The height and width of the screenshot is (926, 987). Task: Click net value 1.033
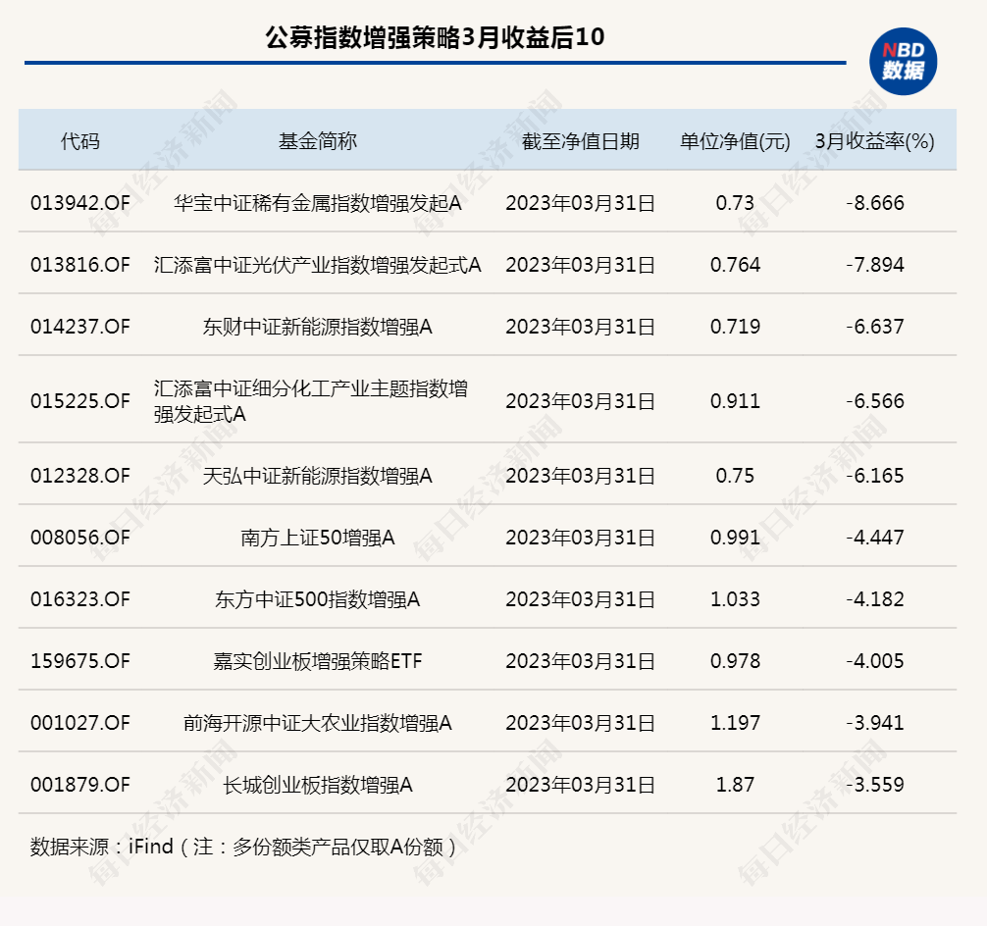tap(735, 598)
